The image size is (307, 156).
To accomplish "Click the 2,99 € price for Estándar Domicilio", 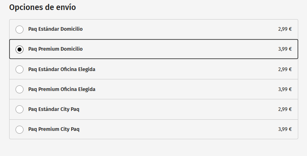I will [x=285, y=29].
